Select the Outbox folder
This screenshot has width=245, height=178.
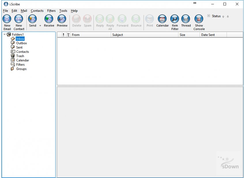coord(22,43)
